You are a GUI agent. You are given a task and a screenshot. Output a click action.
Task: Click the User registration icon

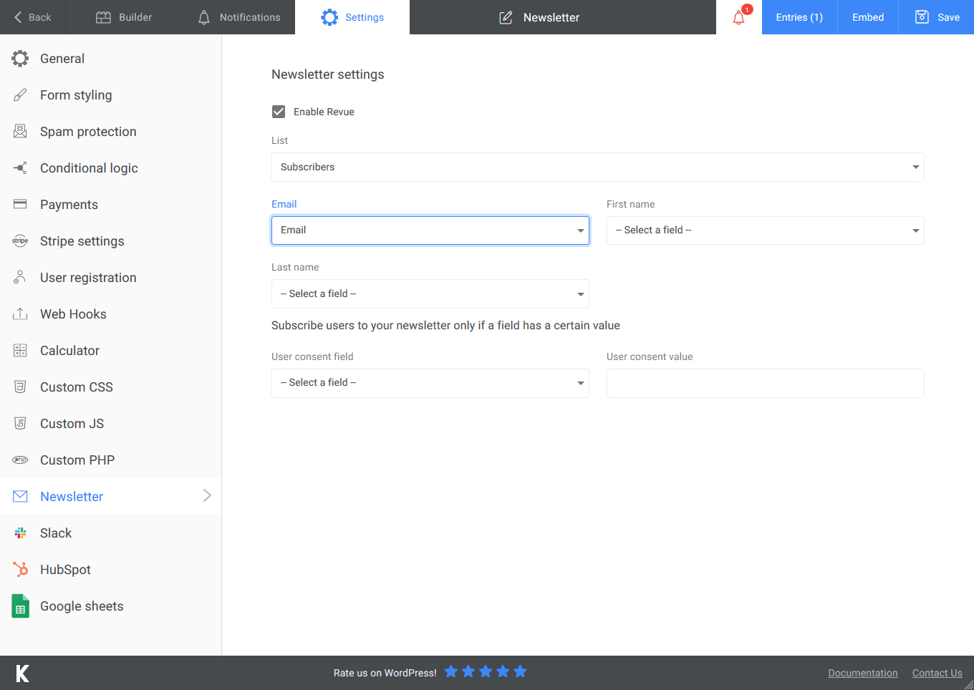(x=20, y=278)
